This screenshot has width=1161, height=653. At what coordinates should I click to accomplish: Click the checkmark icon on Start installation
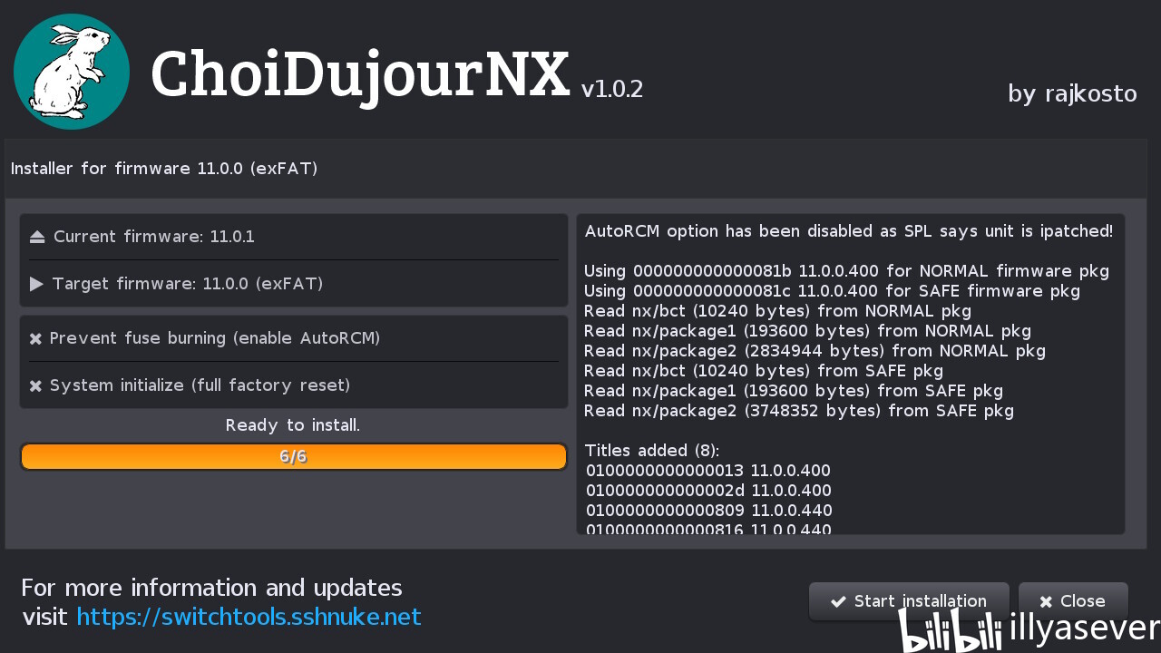839,601
